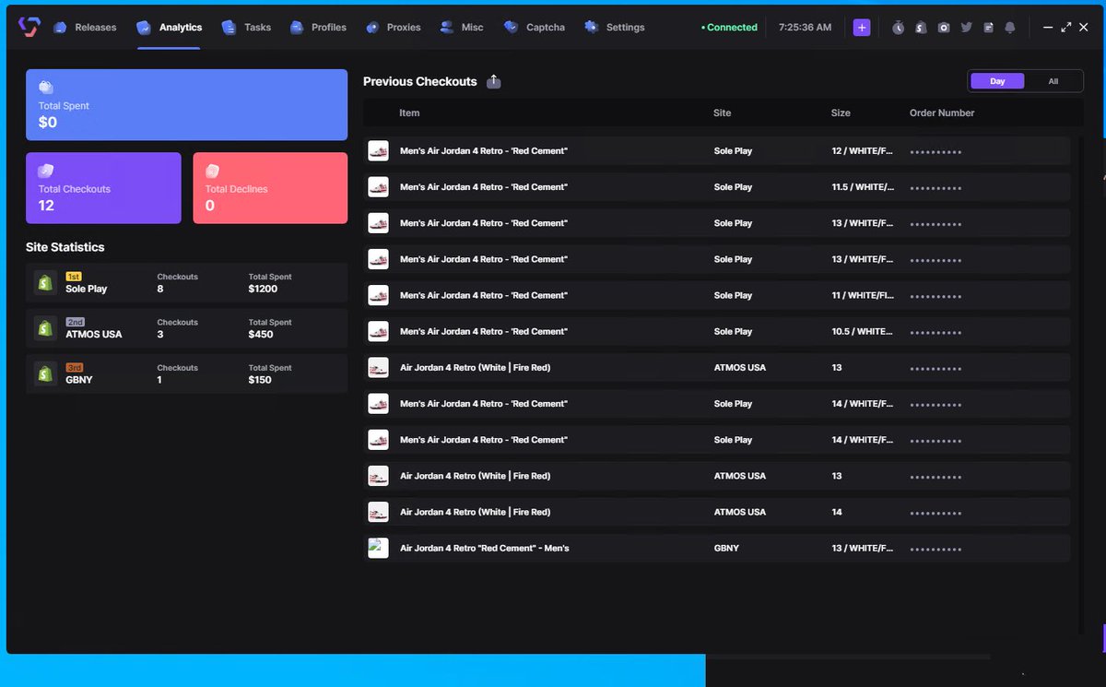
Task: Click the app logo in the top-left corner
Action: tap(29, 27)
